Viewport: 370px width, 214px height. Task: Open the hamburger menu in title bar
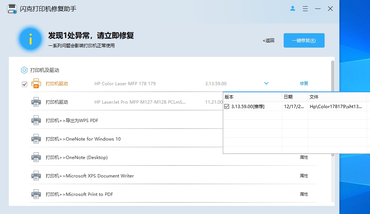pos(305,9)
